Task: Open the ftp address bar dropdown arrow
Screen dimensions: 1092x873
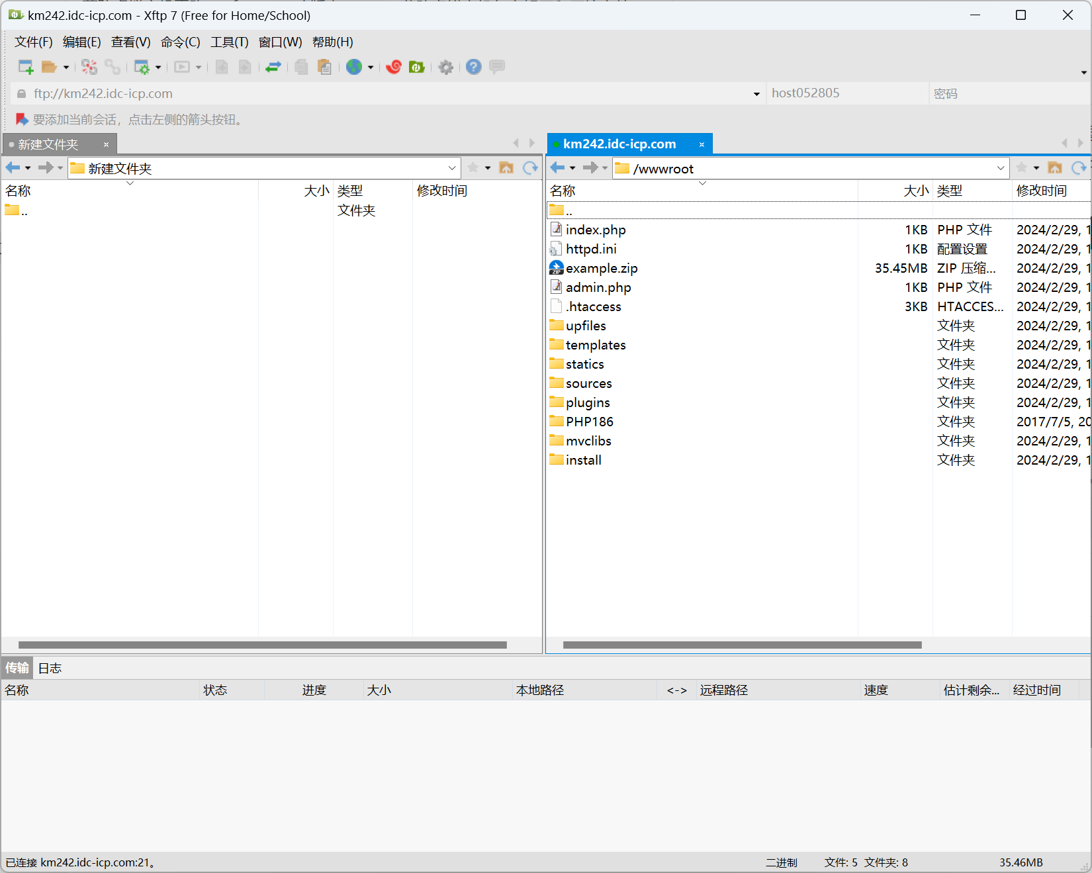Action: [756, 94]
